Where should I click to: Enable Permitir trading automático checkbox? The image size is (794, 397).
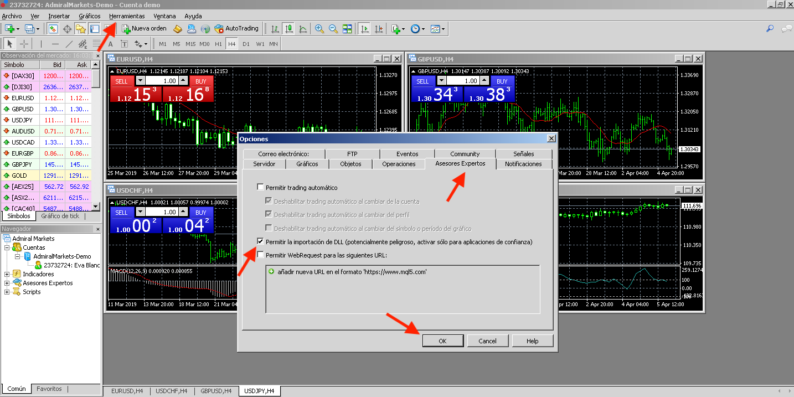[261, 188]
